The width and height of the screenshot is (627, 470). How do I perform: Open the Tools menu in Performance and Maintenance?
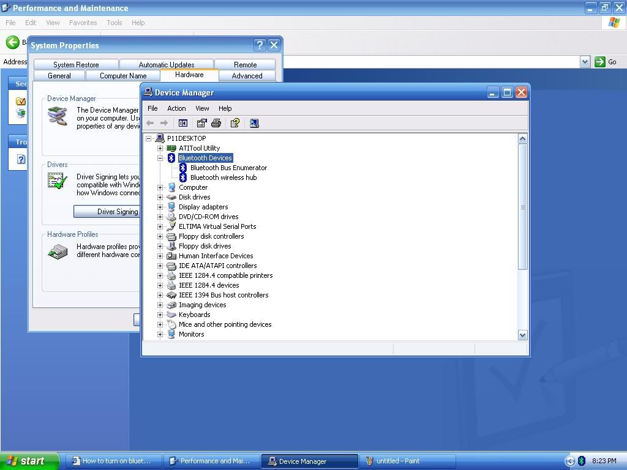pyautogui.click(x=115, y=23)
